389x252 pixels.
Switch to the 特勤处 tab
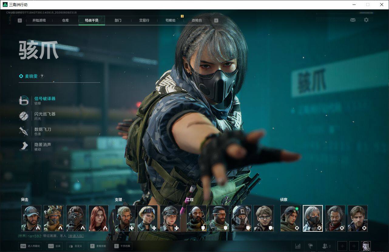click(x=171, y=20)
